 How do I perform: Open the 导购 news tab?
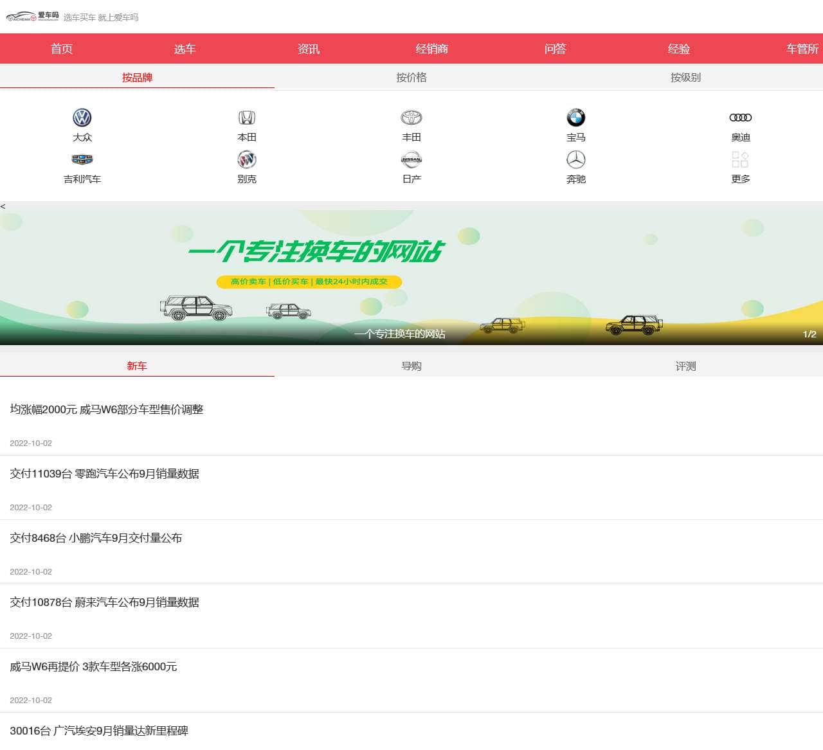click(x=411, y=366)
